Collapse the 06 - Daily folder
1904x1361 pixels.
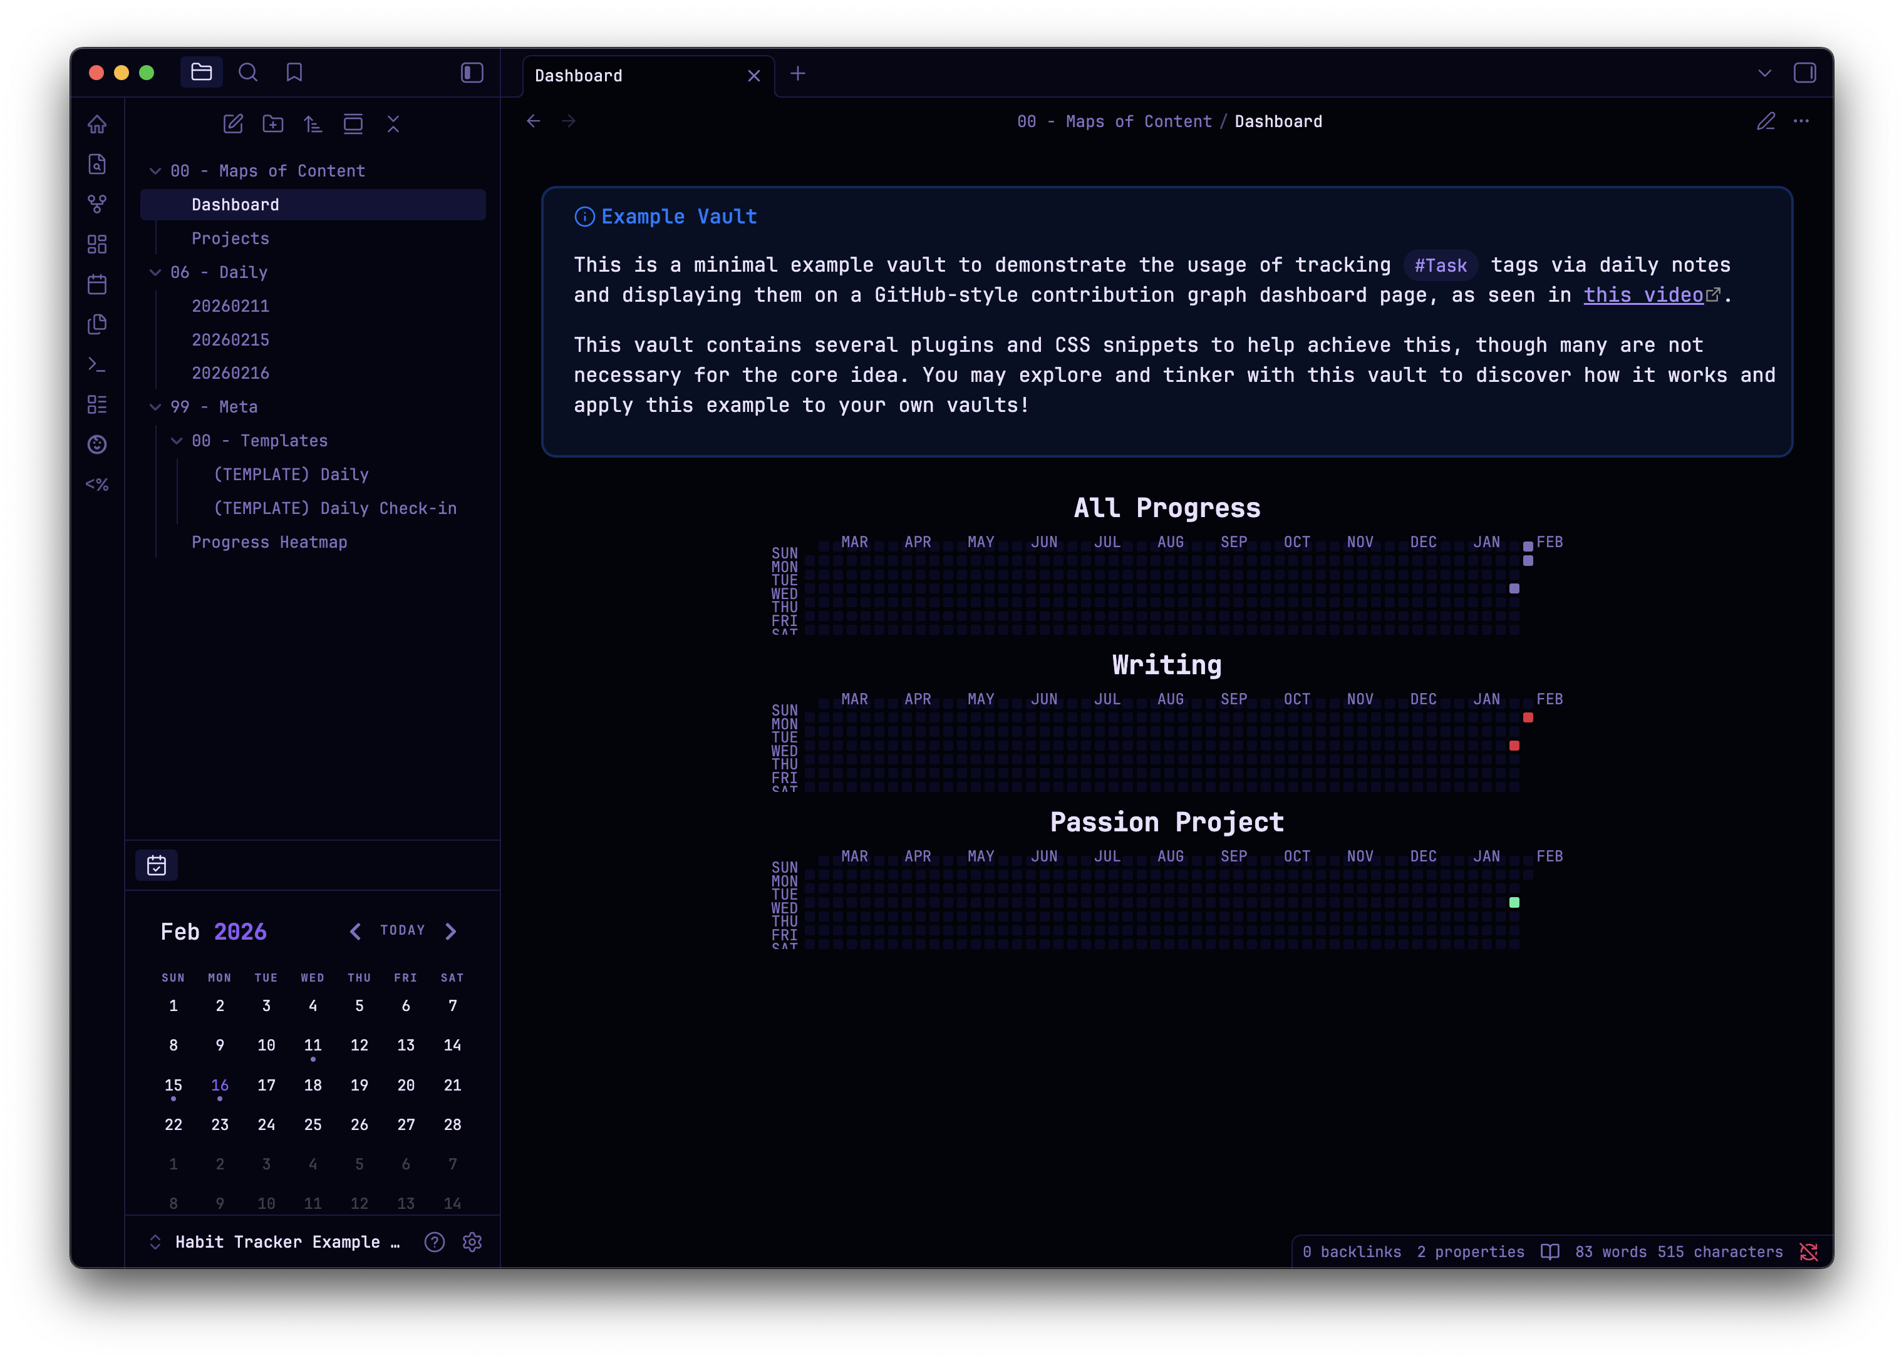click(156, 272)
